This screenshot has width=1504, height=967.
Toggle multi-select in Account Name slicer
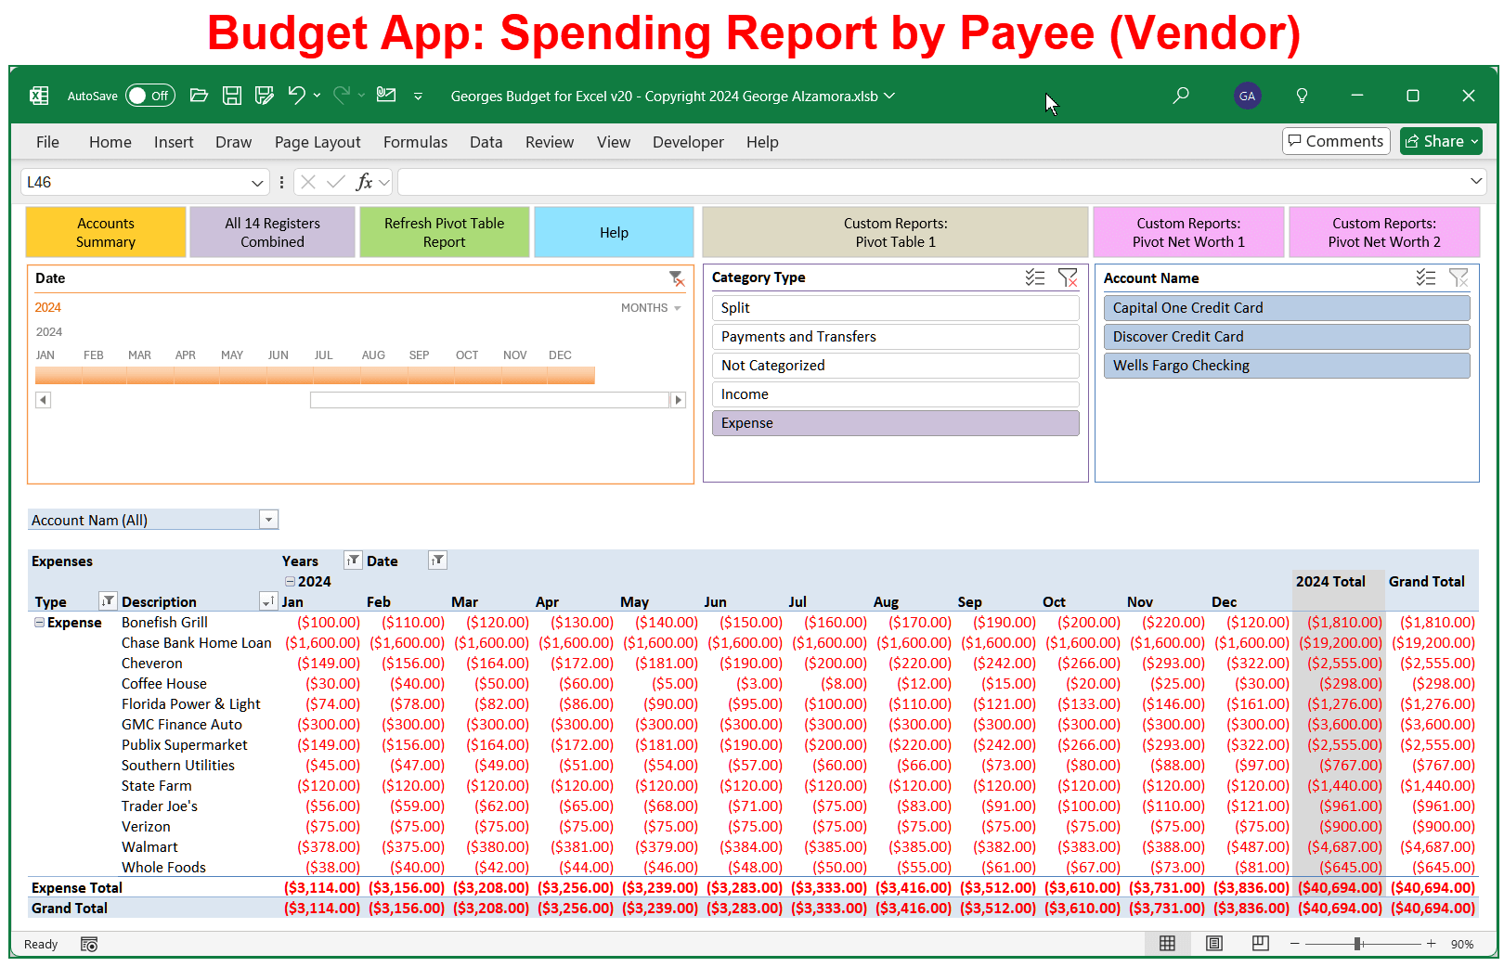click(x=1426, y=277)
